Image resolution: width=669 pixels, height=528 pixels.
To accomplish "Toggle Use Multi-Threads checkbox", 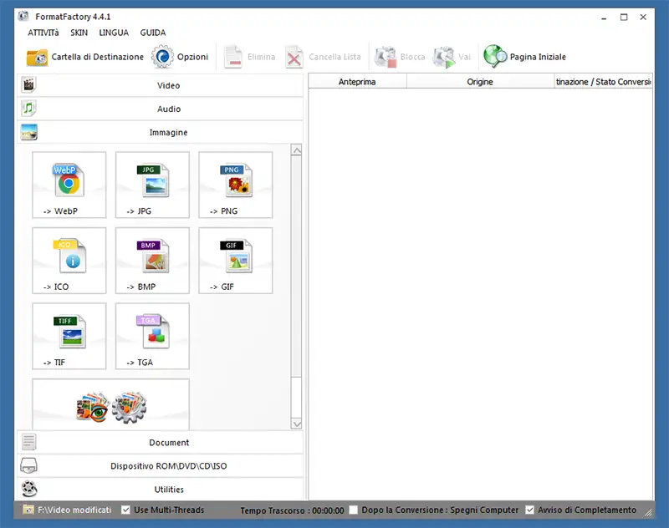I will [125, 510].
